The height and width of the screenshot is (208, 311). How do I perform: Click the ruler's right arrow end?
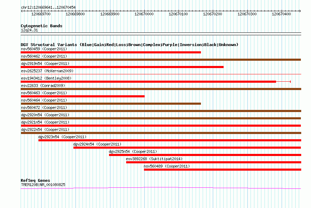pyautogui.click(x=300, y=11)
